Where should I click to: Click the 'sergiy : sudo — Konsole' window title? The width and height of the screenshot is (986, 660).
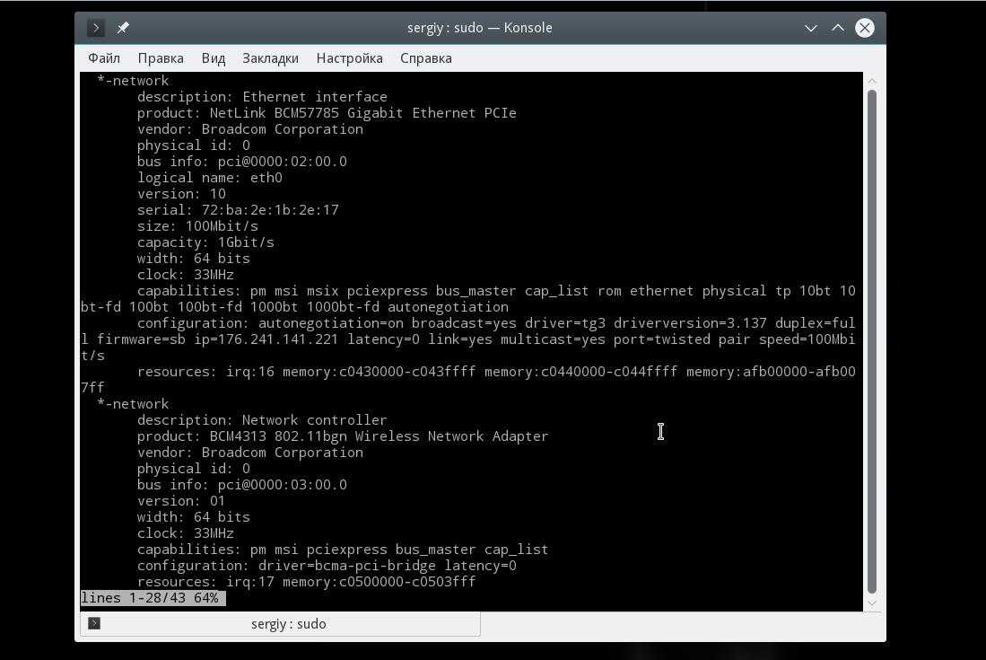pyautogui.click(x=479, y=28)
